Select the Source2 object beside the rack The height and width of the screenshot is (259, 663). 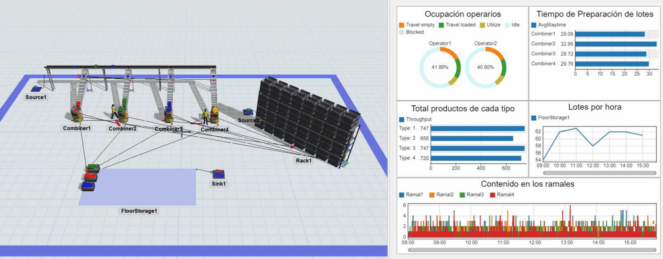[x=248, y=112]
